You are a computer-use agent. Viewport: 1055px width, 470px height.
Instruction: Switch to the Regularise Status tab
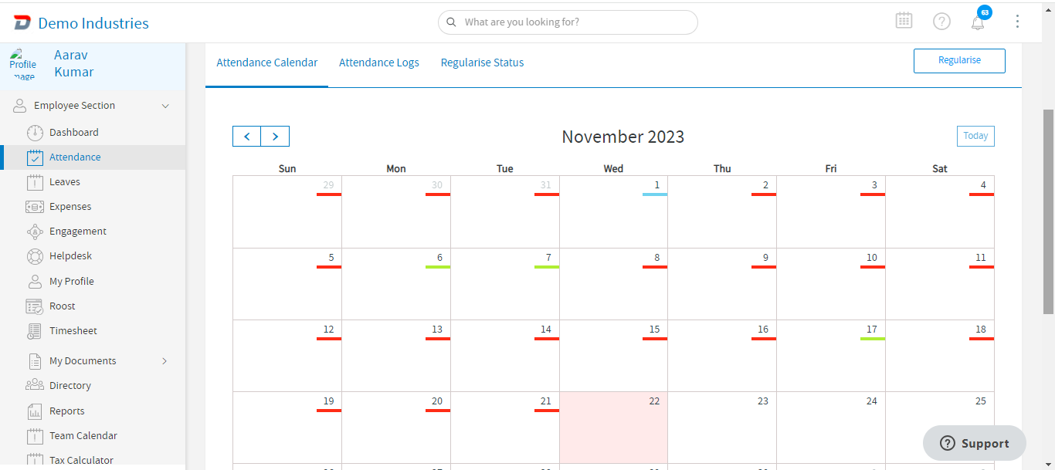click(x=482, y=63)
